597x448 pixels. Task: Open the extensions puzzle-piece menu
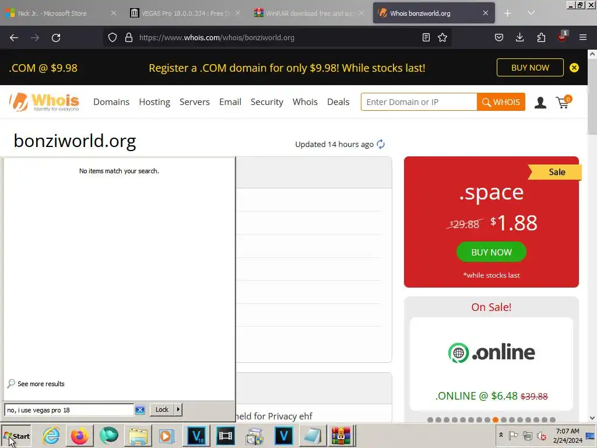pyautogui.click(x=541, y=37)
